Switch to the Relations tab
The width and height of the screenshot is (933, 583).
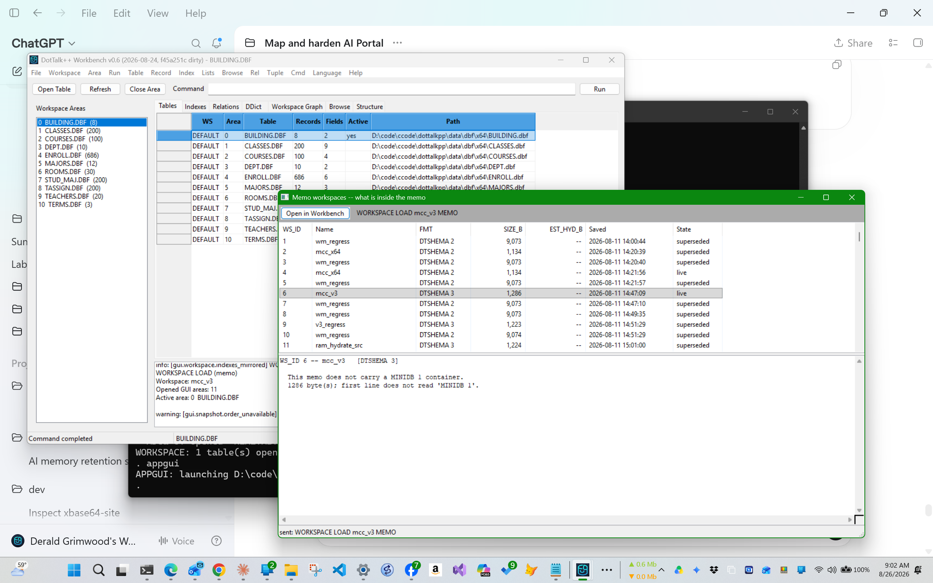coord(226,106)
